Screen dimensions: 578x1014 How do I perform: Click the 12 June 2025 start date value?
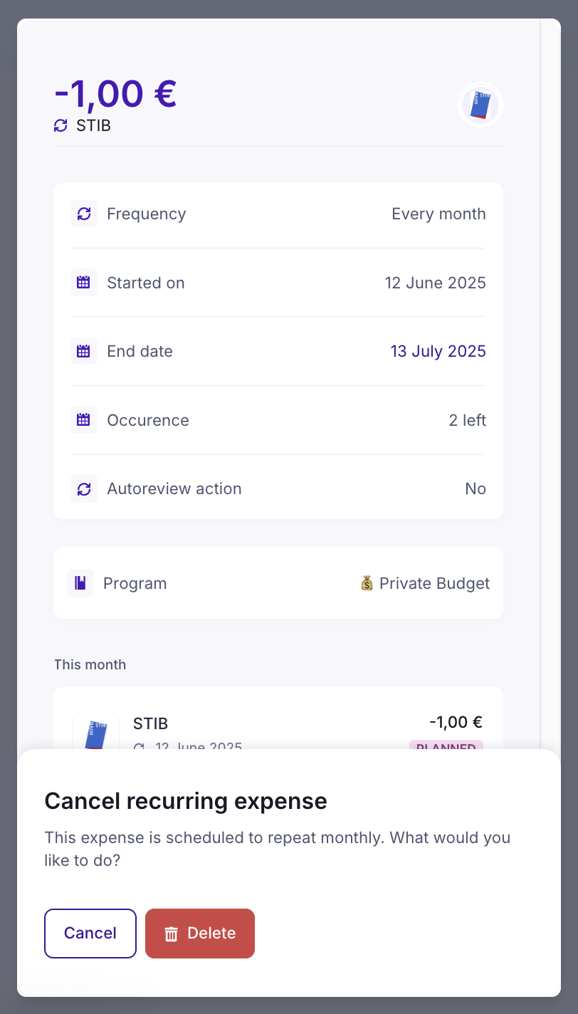(435, 283)
